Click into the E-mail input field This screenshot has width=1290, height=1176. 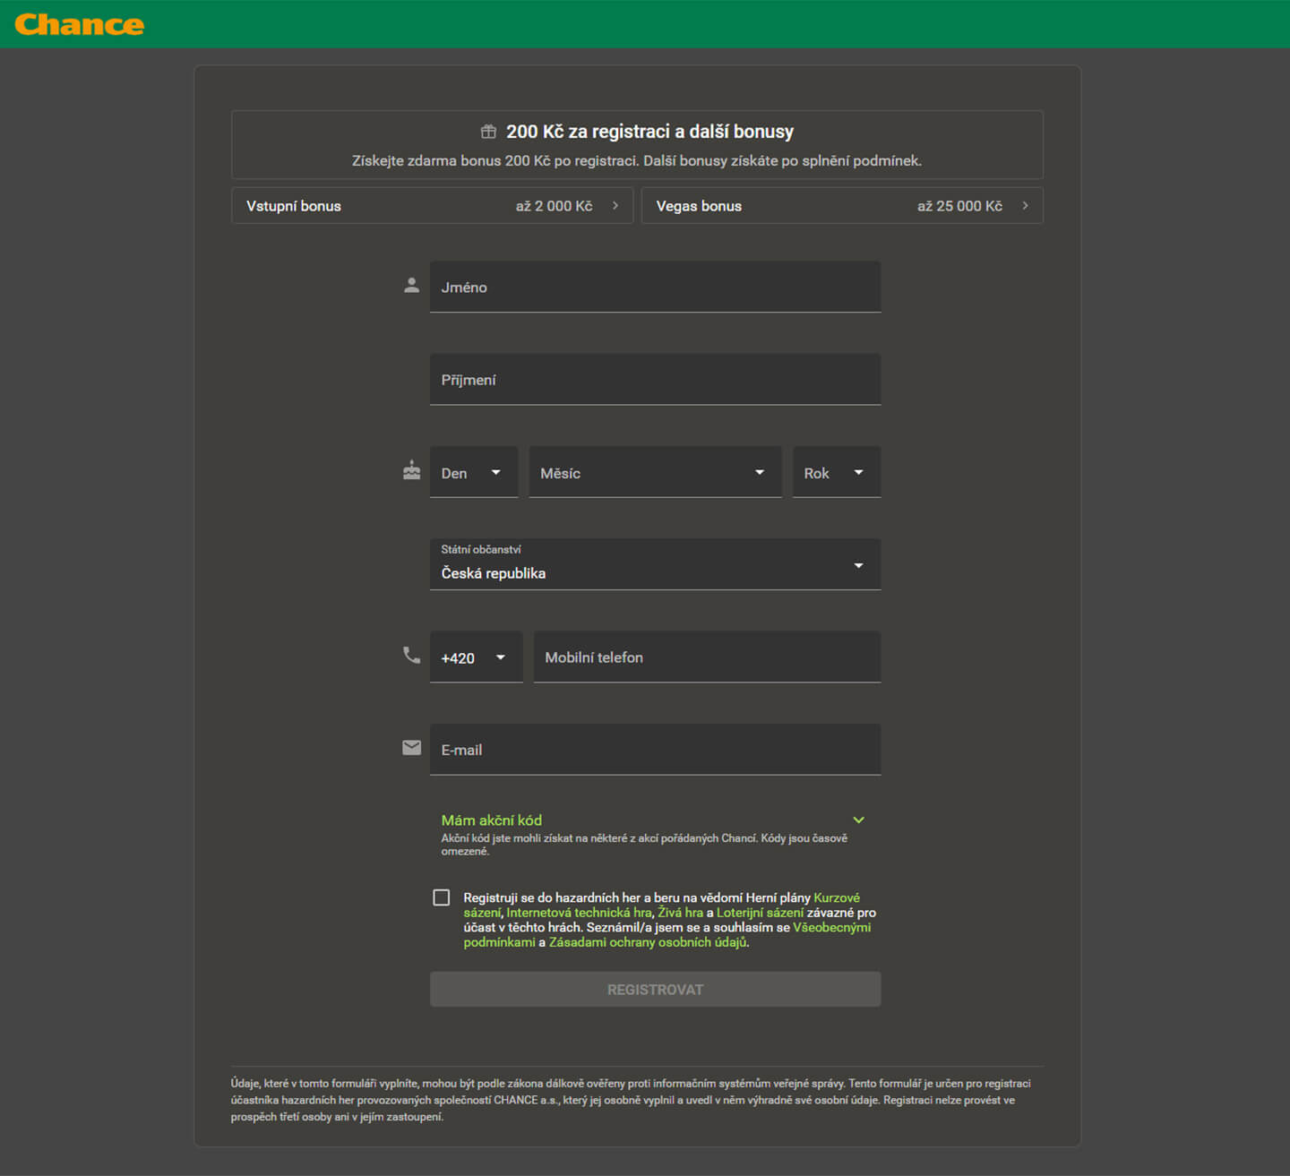(655, 750)
